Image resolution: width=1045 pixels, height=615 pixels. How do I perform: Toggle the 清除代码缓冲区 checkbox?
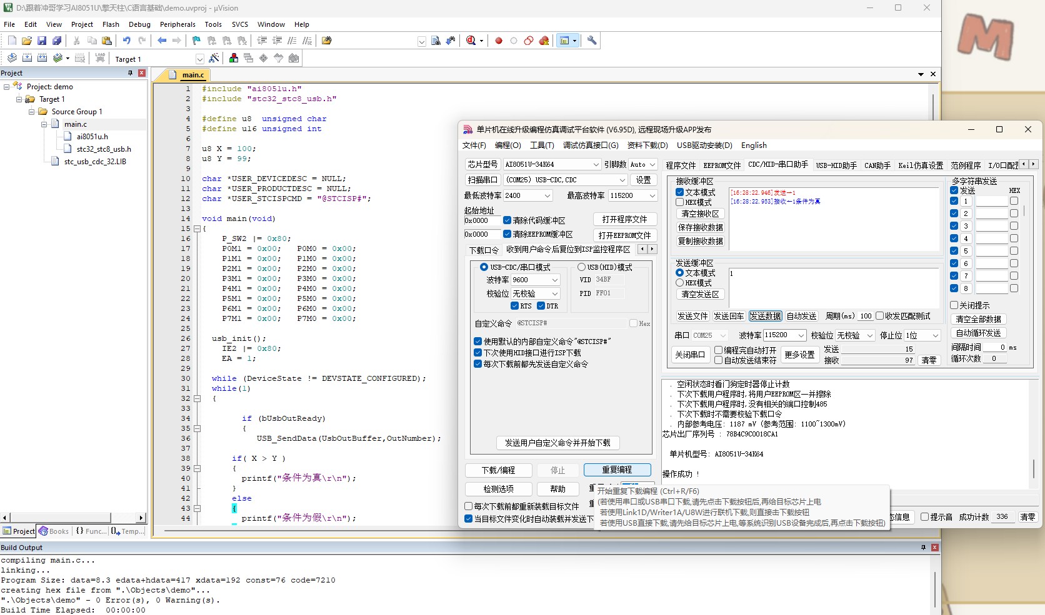coord(507,220)
